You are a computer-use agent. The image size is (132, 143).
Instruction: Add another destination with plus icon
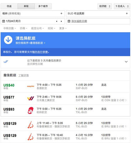point(127,14)
